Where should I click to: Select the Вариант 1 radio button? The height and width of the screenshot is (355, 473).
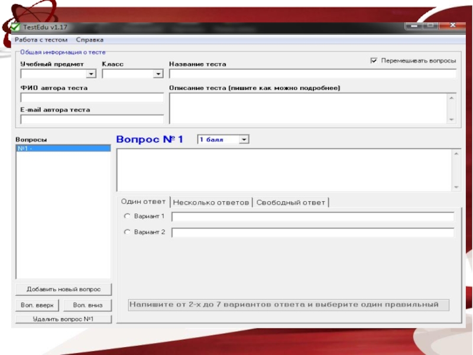pyautogui.click(x=127, y=217)
